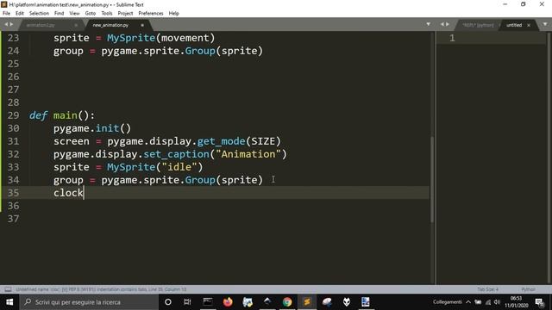
Task: Open the View menu
Action: [x=74, y=14]
